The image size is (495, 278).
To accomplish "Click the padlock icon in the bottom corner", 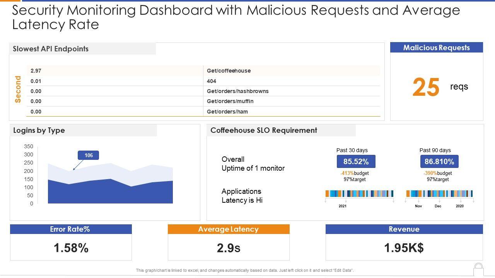I will [x=478, y=270].
